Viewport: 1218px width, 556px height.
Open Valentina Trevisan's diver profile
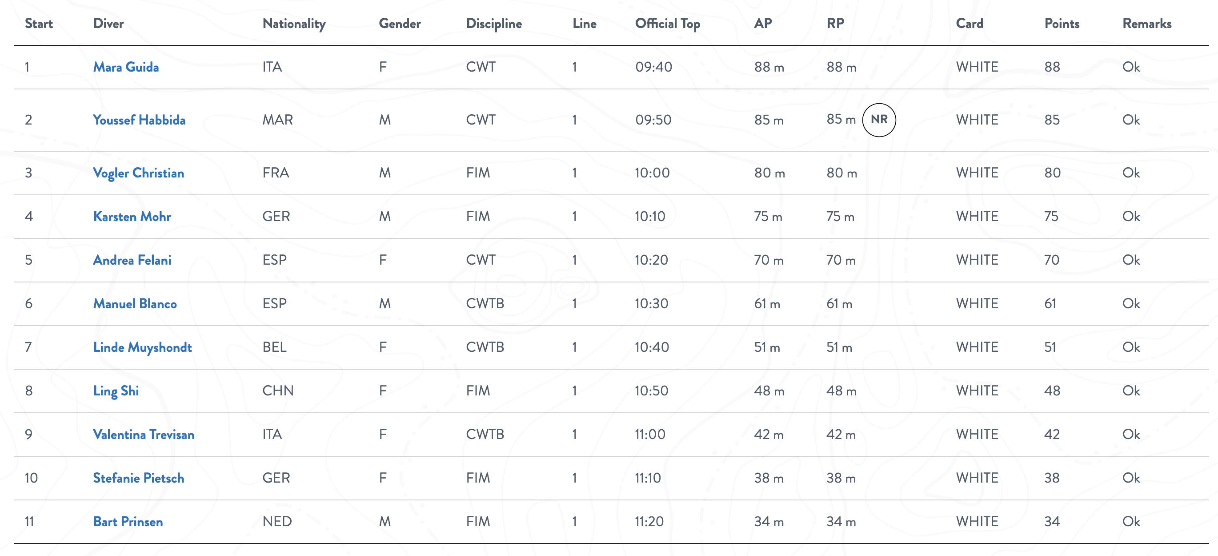pos(144,435)
